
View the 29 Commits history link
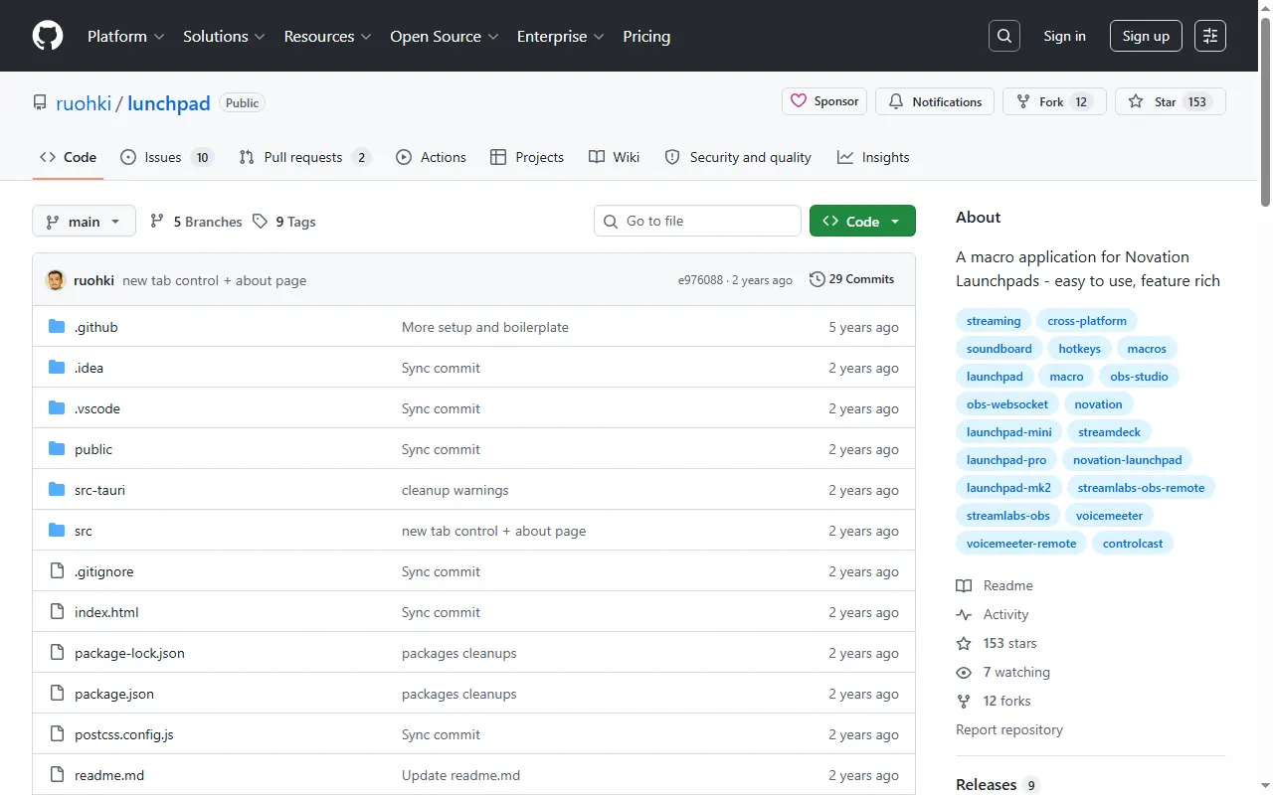(852, 279)
